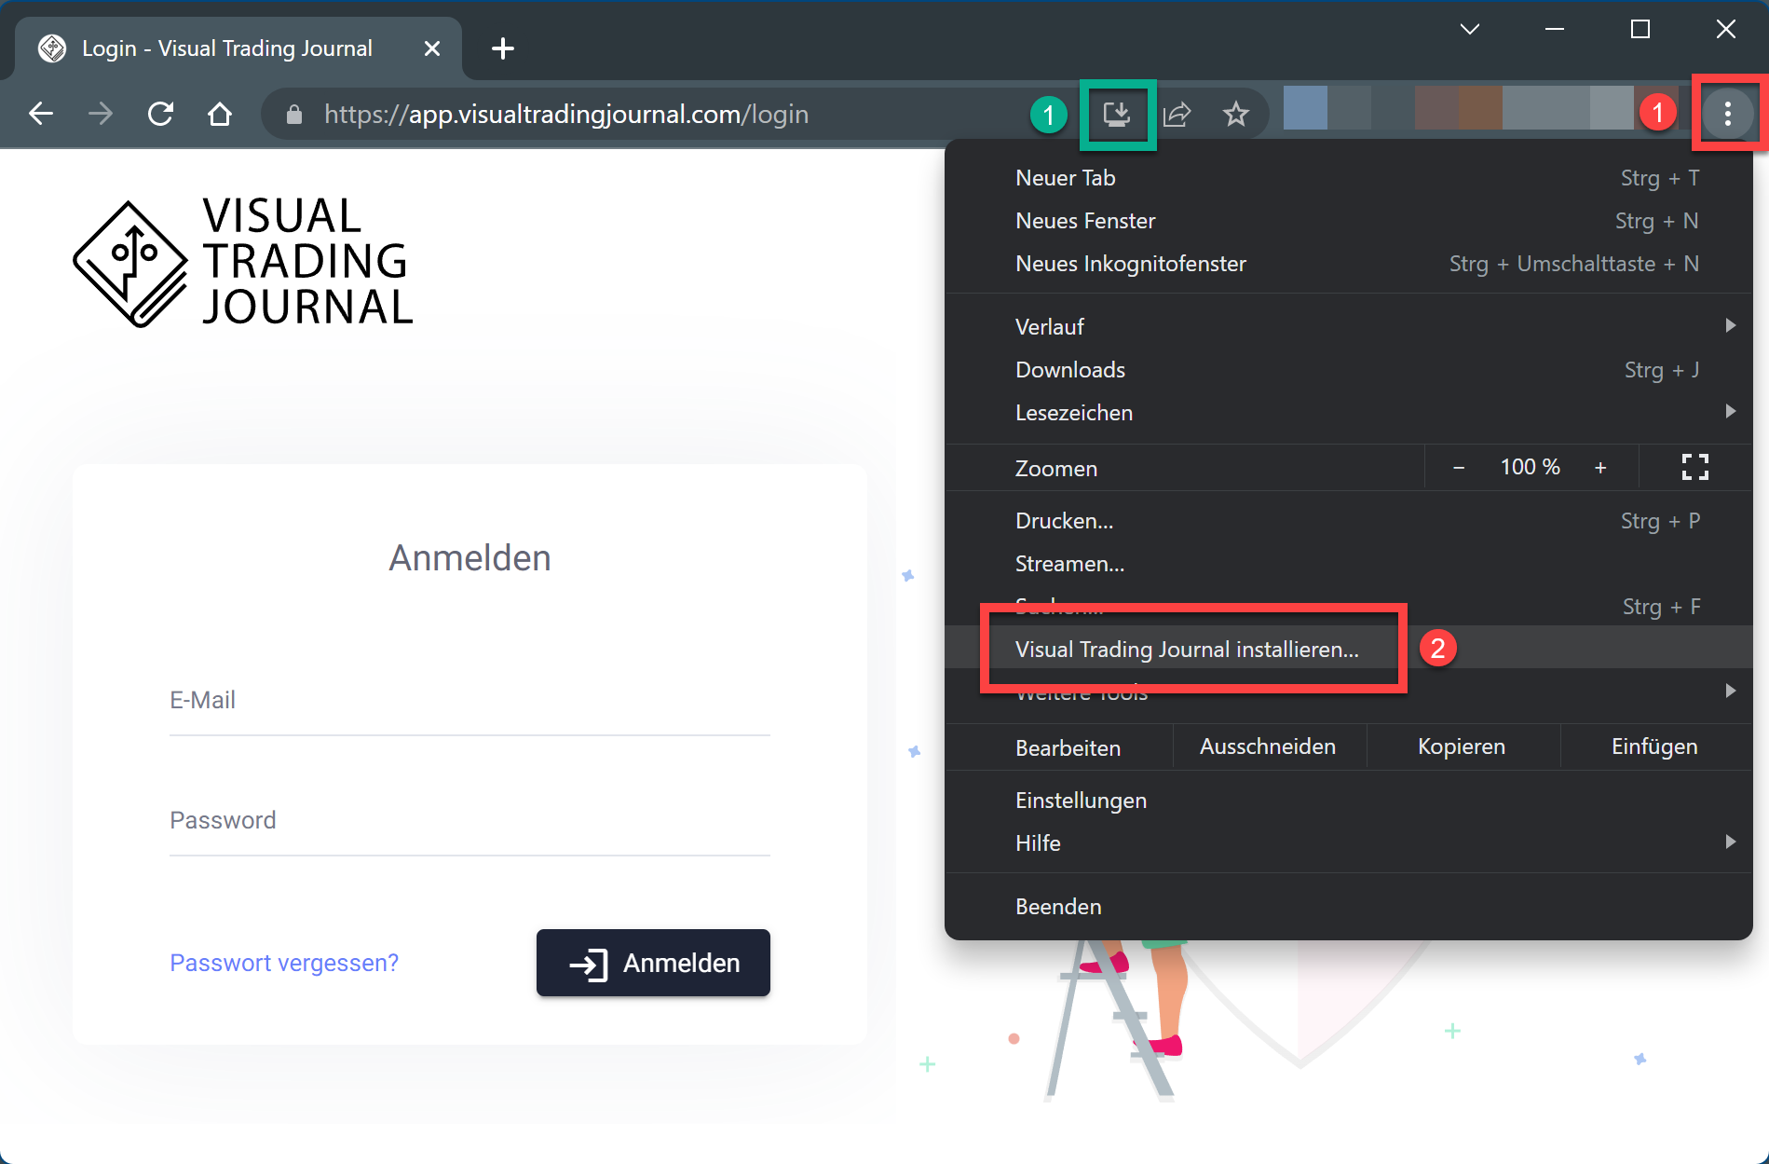Open Neues Inkognitofenster
Viewport: 1769px width, 1164px height.
point(1349,264)
